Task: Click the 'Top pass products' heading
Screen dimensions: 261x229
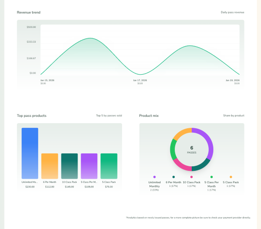Action: click(x=32, y=116)
